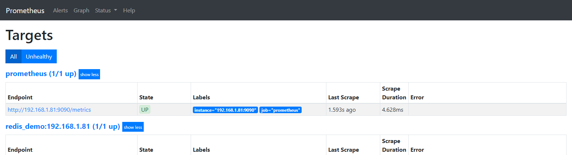Expand the Status dropdown menu
Image resolution: width=572 pixels, height=155 pixels.
106,11
